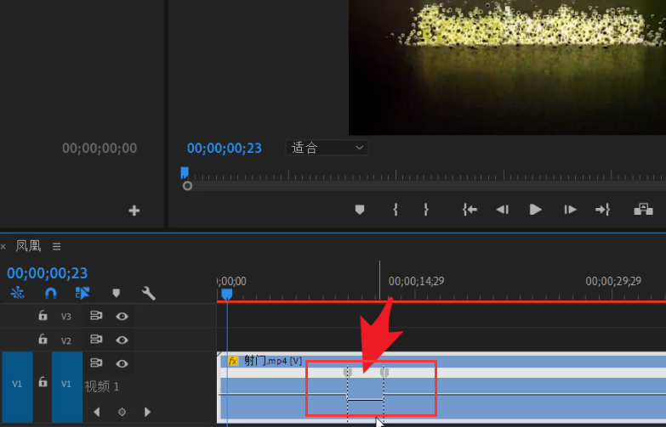Viewport: 666px width, 427px height.
Task: Click the Add Marker button in program monitor
Action: point(359,210)
